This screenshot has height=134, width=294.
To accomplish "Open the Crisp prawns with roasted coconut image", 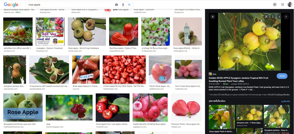I will pyautogui.click(x=49, y=70).
